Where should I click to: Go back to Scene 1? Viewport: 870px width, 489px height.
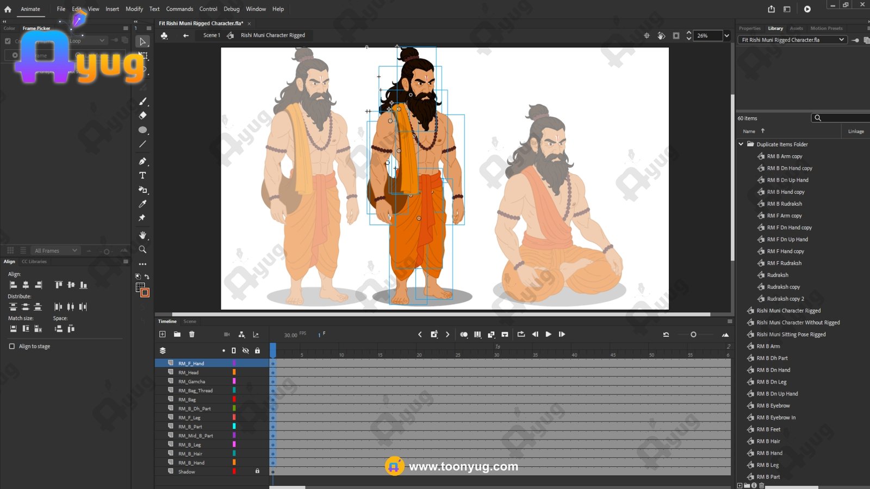(x=211, y=35)
